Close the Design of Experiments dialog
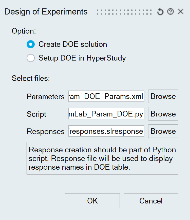The width and height of the screenshot is (190, 220). [181, 12]
